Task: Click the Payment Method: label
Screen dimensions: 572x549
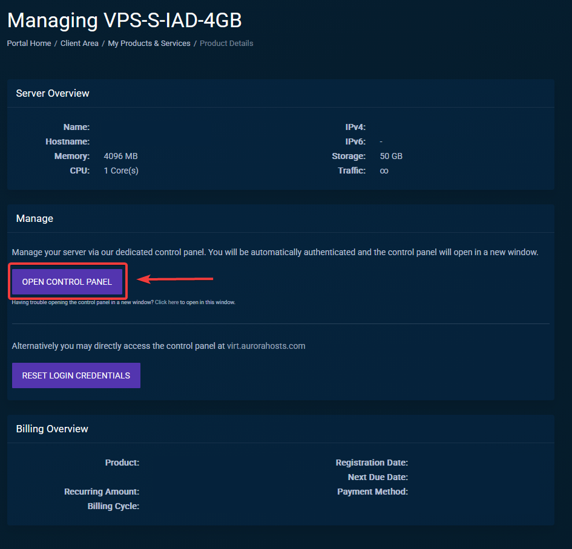Action: [x=372, y=492]
